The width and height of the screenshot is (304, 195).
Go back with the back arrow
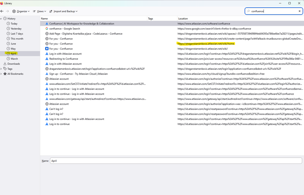(x=2, y=11)
